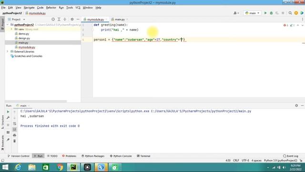Viewport: 305px width, 172px height.
Task: Open the Tools menu
Action: tap(70, 8)
